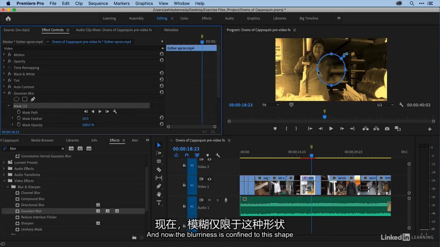
Task: Expand the Motion effect properties
Action: [4, 54]
